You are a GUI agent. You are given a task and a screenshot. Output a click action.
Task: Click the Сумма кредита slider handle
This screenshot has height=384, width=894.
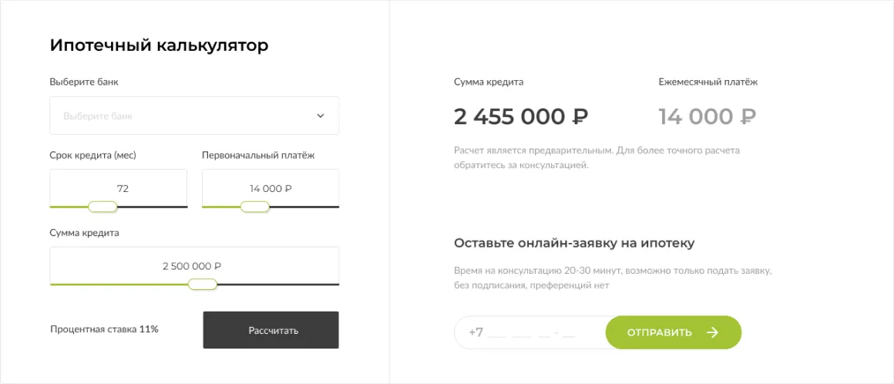[x=203, y=284]
